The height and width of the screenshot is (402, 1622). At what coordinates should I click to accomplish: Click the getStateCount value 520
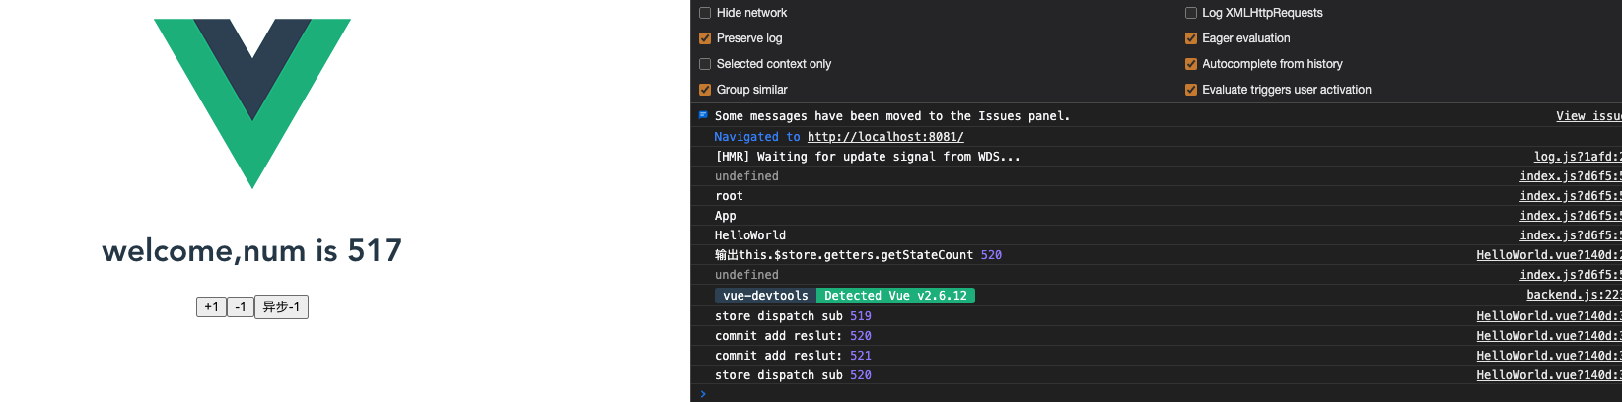click(x=991, y=255)
